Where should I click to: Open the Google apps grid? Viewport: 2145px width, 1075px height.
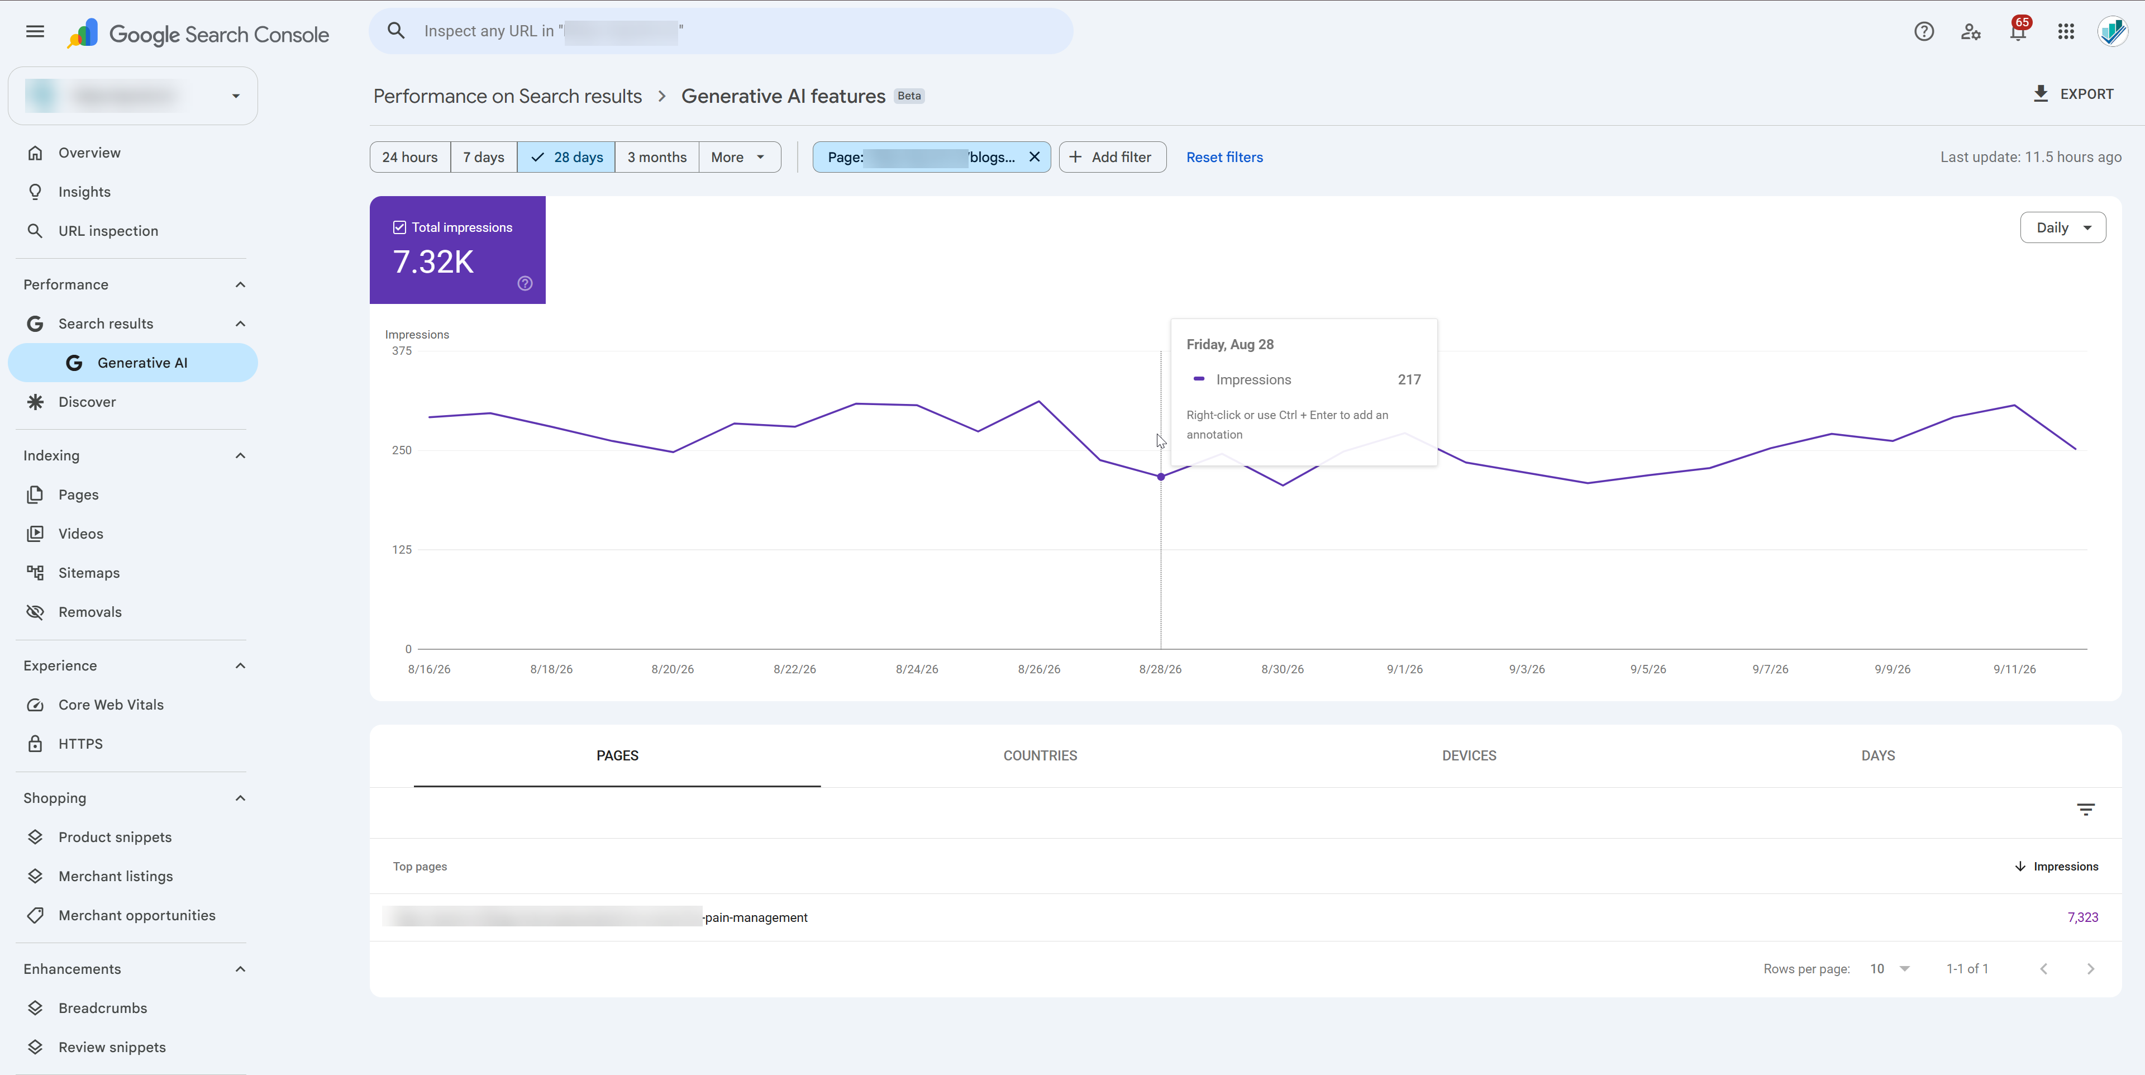pos(2066,32)
